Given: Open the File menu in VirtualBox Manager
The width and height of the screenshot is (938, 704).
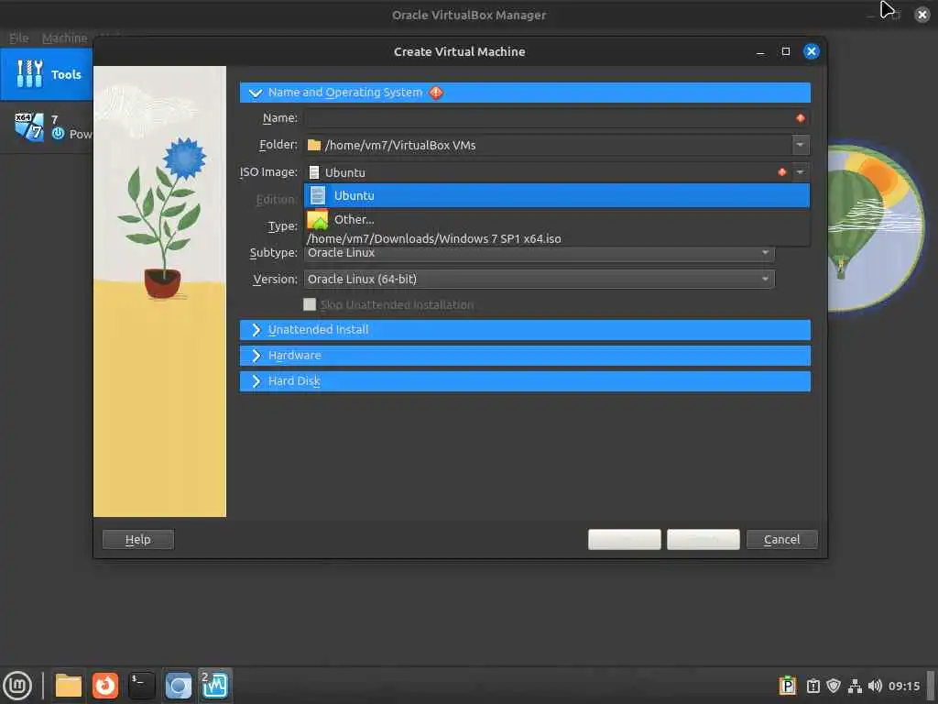Looking at the screenshot, I should pyautogui.click(x=18, y=38).
